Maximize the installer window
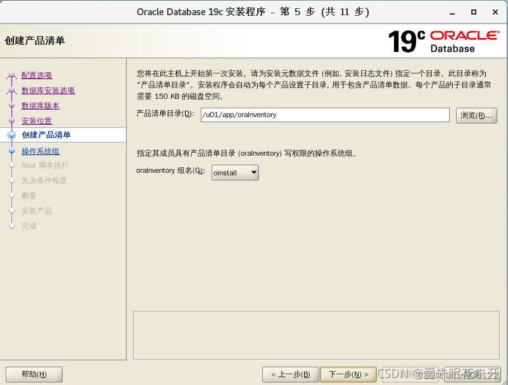508x385 pixels. pyautogui.click(x=474, y=12)
